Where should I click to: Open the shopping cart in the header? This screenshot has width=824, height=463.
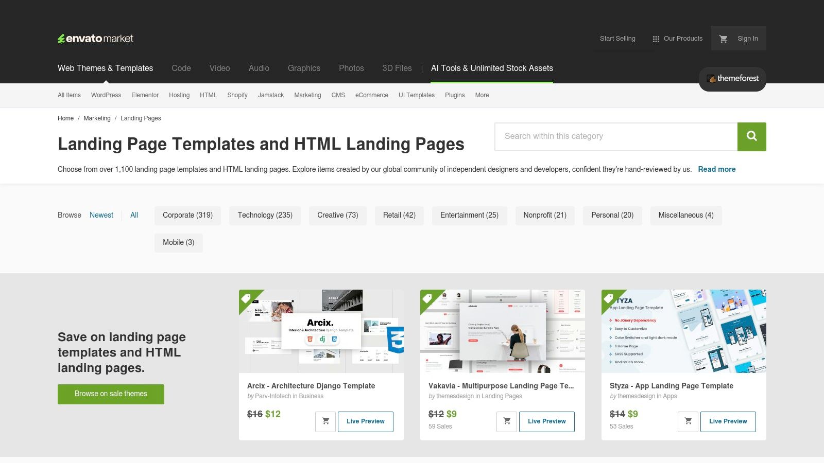[x=723, y=38]
